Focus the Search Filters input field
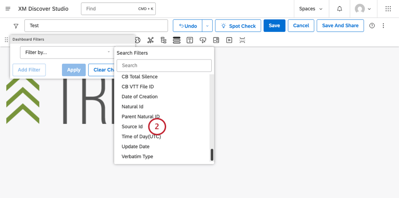 (164, 66)
